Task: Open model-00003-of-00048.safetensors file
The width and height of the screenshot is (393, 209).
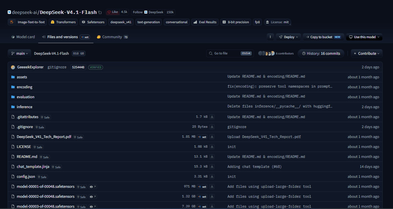Action: 46,206
